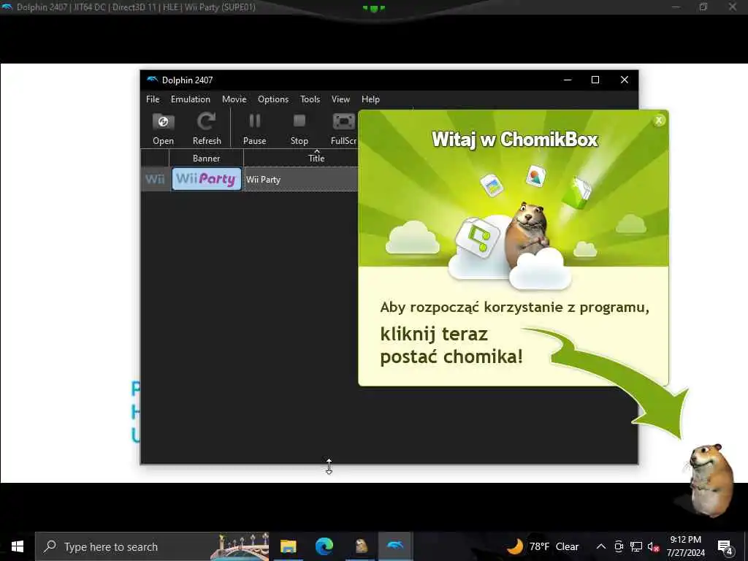The height and width of the screenshot is (561, 748).
Task: Open the Windows Start menu
Action: (18, 546)
